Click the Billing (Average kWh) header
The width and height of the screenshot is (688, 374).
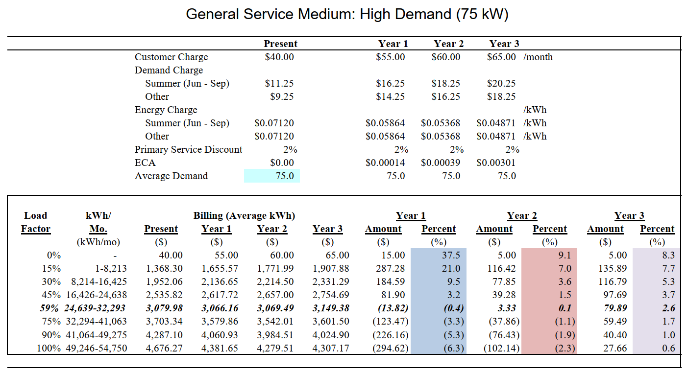pyautogui.click(x=245, y=215)
